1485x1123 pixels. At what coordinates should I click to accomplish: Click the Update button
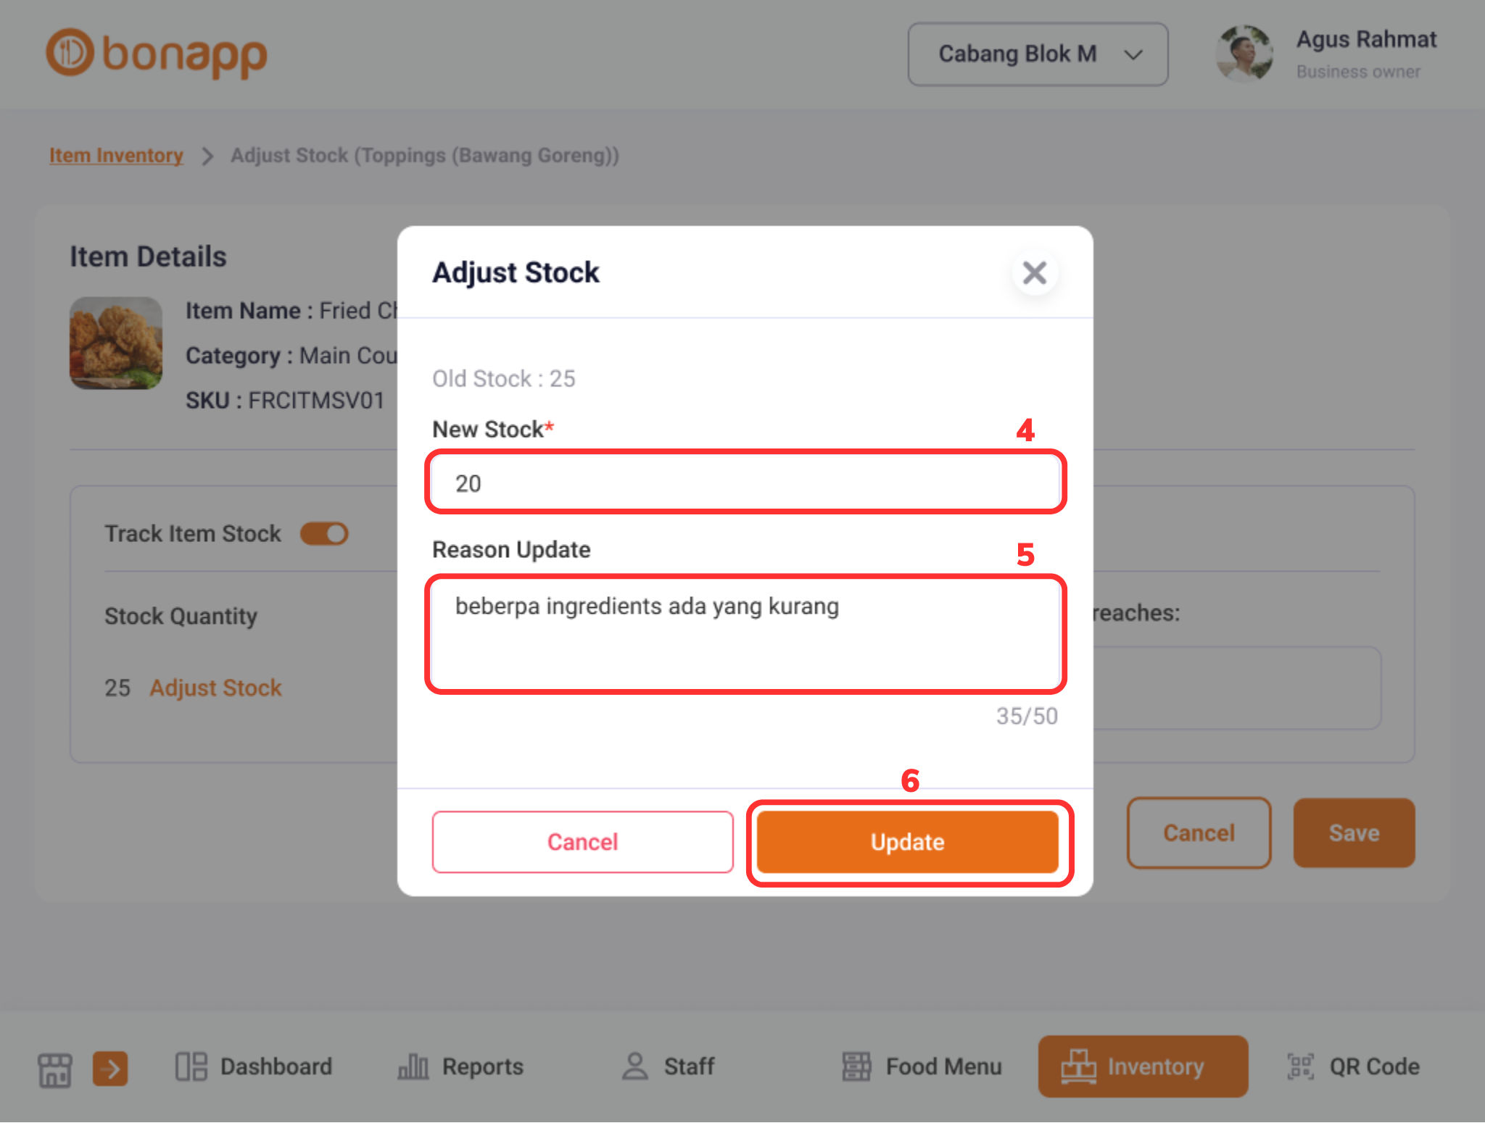907,842
